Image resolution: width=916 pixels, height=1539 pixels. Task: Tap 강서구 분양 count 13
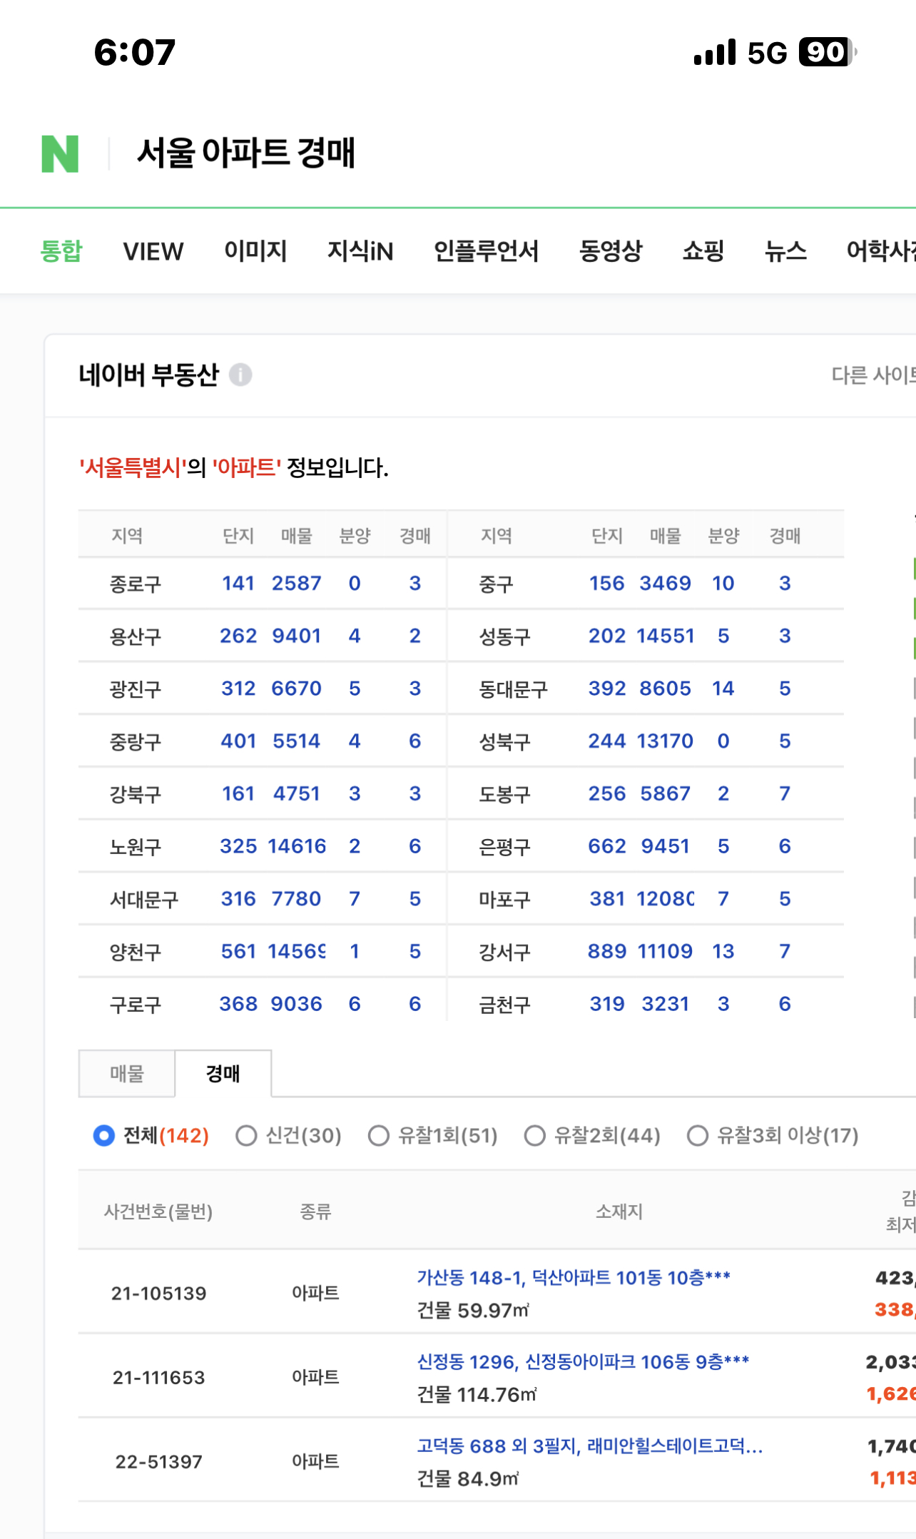723,951
